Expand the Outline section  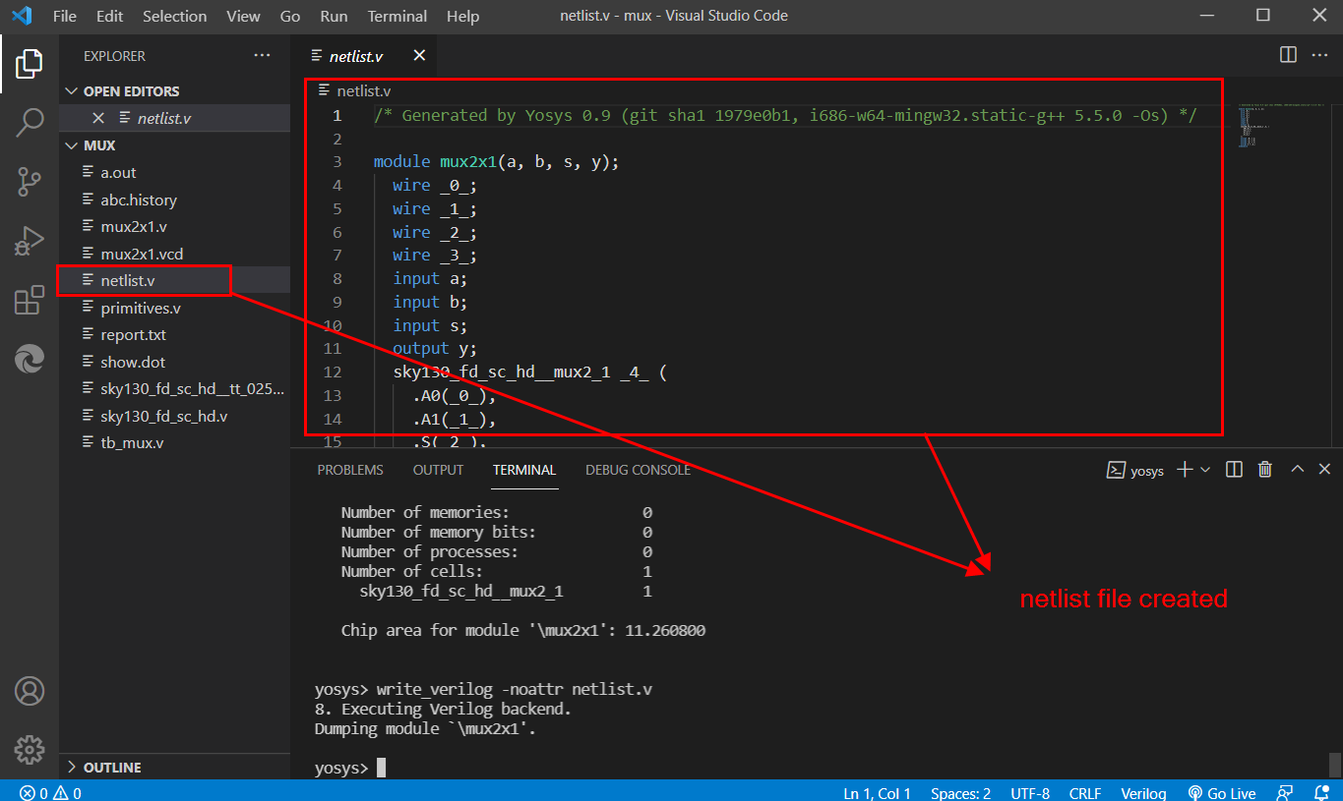point(174,768)
